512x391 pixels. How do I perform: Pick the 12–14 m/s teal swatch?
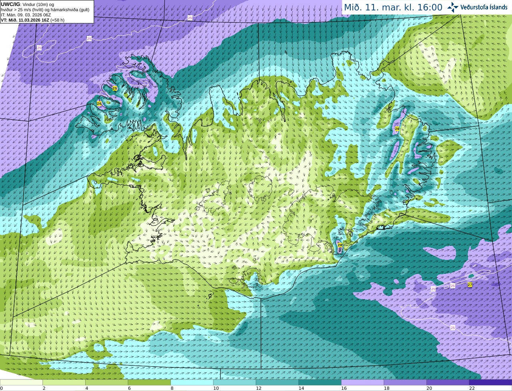(x=277, y=382)
